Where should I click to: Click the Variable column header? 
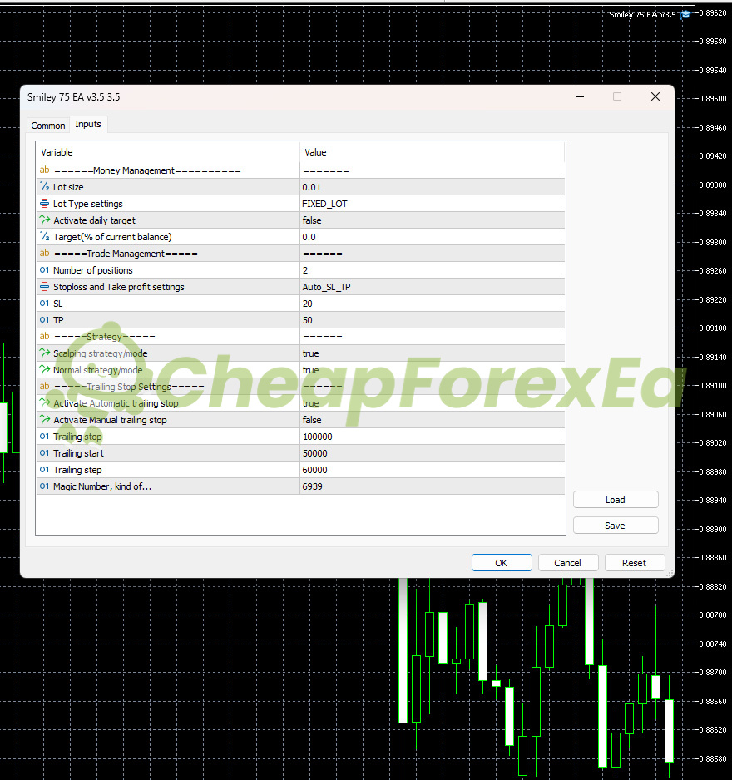point(168,152)
